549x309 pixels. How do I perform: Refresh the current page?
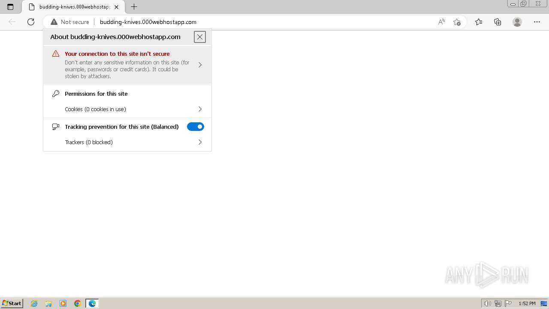coord(31,22)
